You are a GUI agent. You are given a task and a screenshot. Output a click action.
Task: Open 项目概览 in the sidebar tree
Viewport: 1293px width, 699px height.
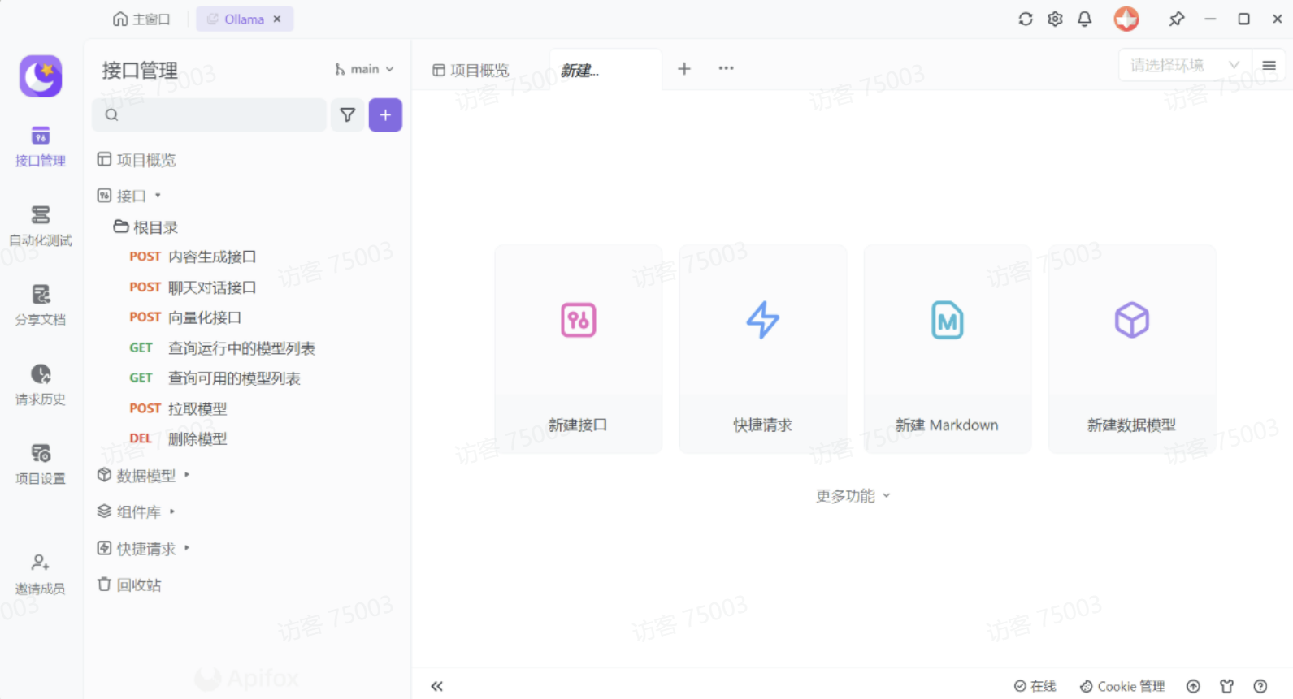(137, 160)
